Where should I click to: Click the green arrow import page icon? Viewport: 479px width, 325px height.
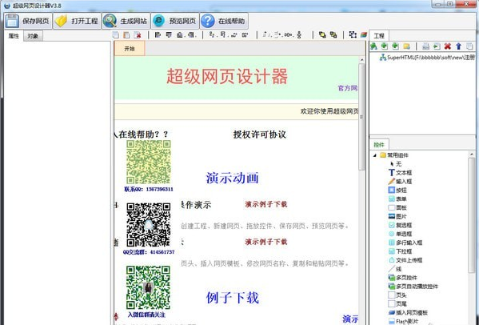tap(437, 46)
